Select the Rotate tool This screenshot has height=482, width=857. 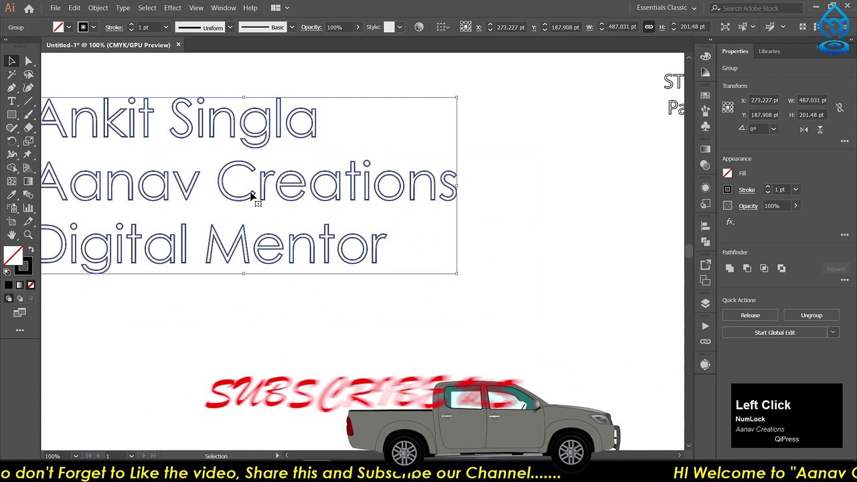tap(11, 141)
